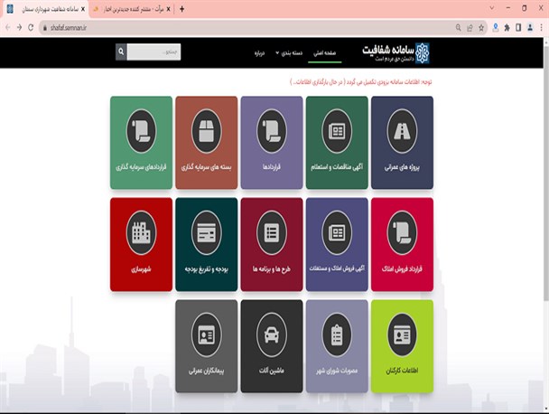Open قراردادهای سرمایه گذاری scroll icon
The image size is (549, 414).
point(141,131)
